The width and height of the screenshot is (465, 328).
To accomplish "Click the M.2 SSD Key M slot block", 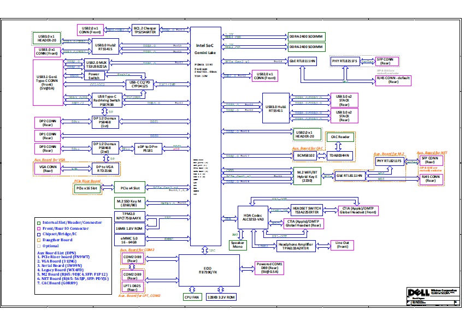I will point(129,203).
